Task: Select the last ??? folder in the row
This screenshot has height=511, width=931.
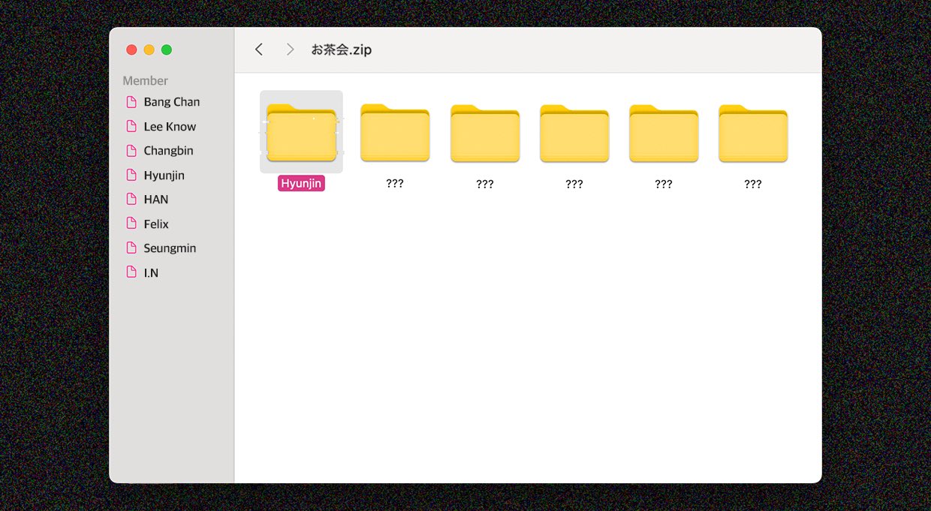Action: [x=753, y=133]
